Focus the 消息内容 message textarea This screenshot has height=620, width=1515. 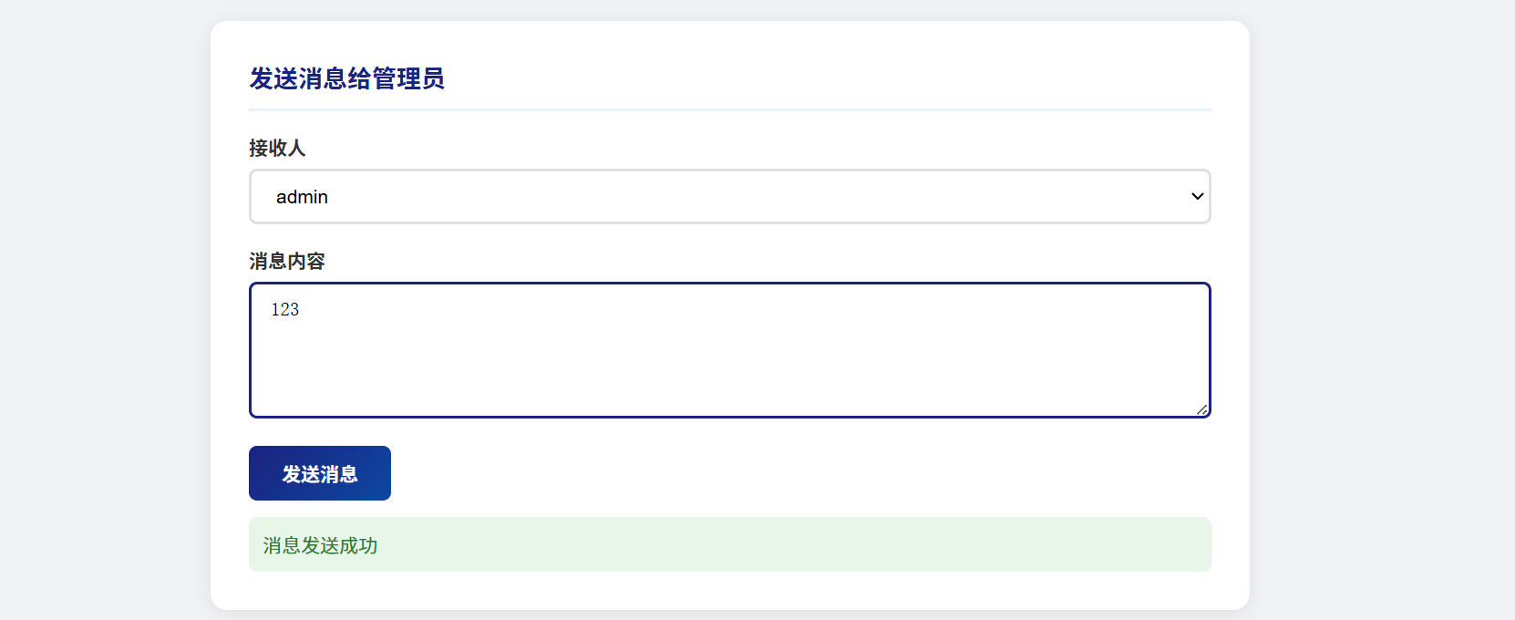point(729,350)
